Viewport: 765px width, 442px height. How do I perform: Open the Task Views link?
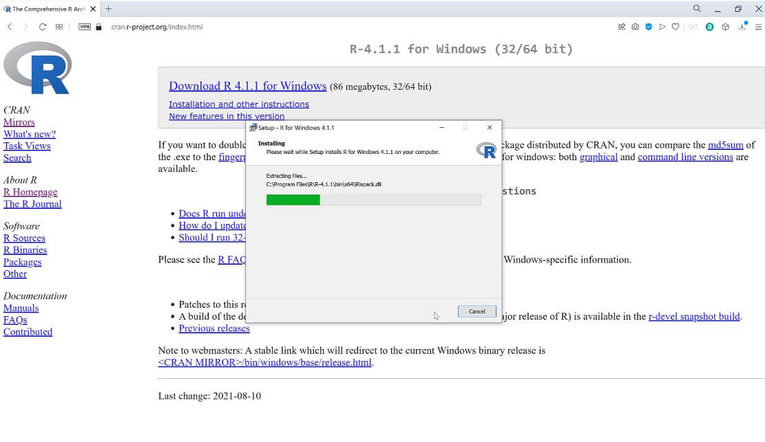(x=27, y=146)
